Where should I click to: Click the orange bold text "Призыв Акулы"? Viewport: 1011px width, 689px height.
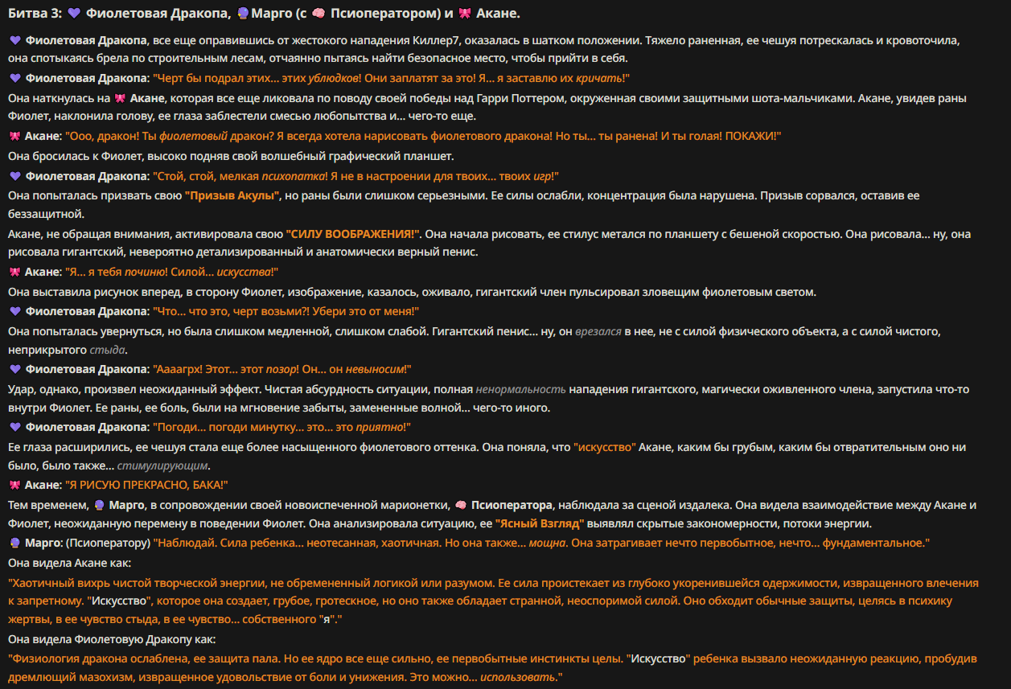pos(232,195)
